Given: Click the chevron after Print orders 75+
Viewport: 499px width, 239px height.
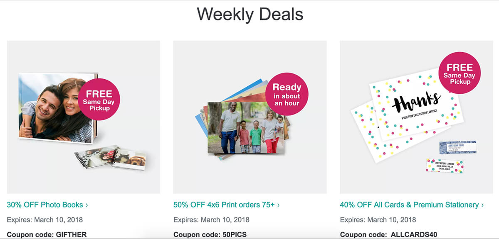Looking at the screenshot, I should point(278,205).
